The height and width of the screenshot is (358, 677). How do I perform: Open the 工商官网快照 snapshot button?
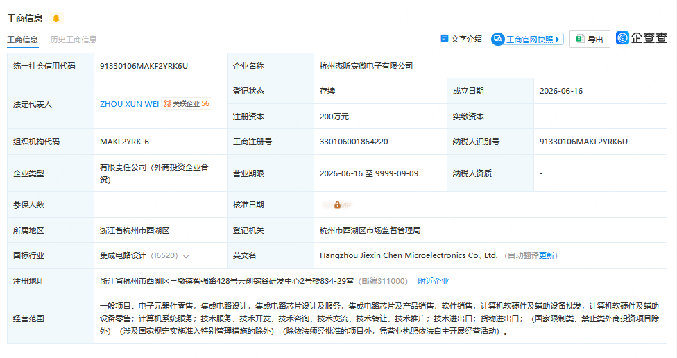527,40
